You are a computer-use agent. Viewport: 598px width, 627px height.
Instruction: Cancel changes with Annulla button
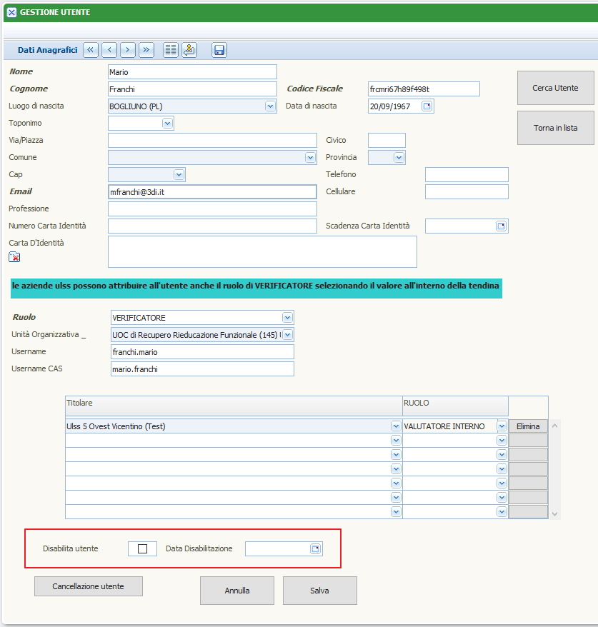[237, 591]
